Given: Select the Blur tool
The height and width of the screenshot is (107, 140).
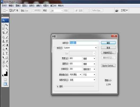Looking at the screenshot, I should pos(3,49).
